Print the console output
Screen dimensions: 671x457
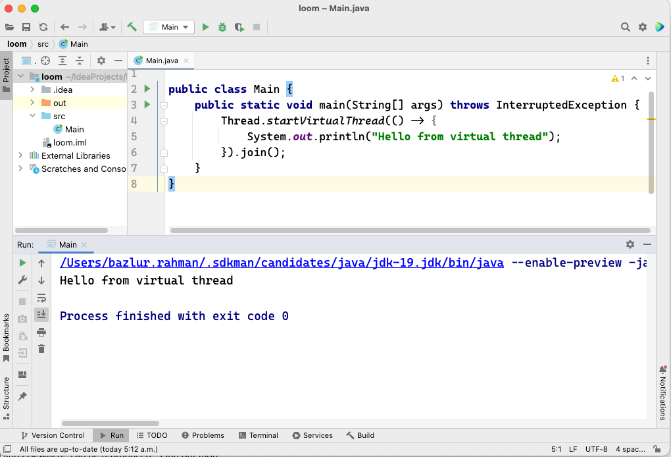tap(41, 333)
